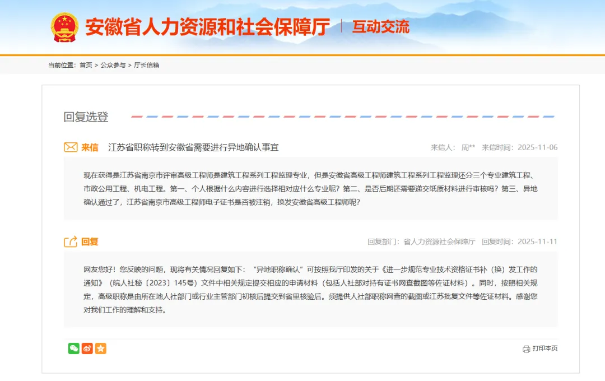Click the Weibo share icon
The height and width of the screenshot is (381, 605).
(x=87, y=349)
